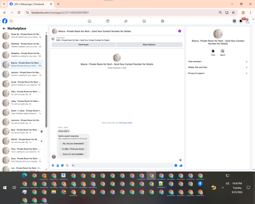This screenshot has width=255, height=204.
Task: Open the Marketplace storefront nav icon
Action: point(144,21)
